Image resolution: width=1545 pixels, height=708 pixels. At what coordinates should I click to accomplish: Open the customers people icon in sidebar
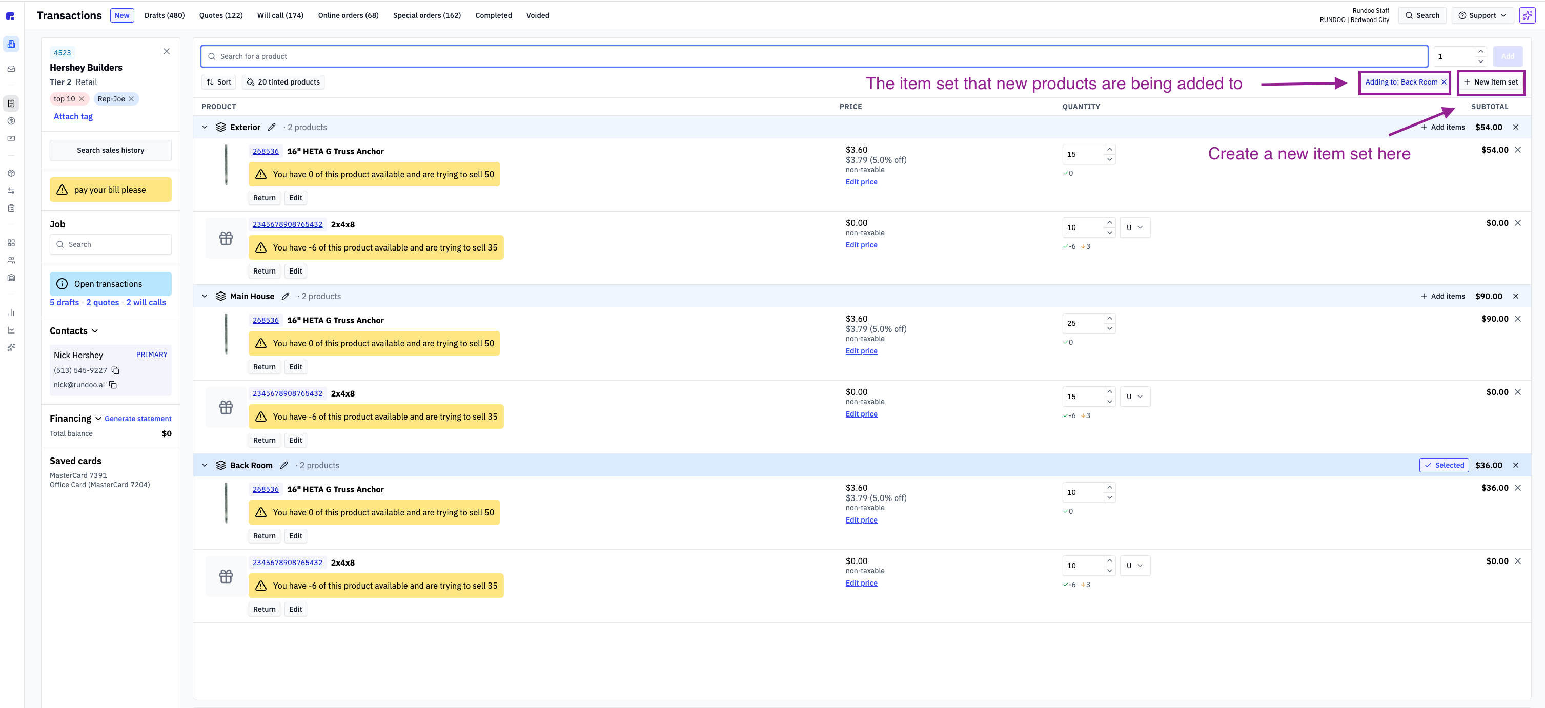click(11, 260)
